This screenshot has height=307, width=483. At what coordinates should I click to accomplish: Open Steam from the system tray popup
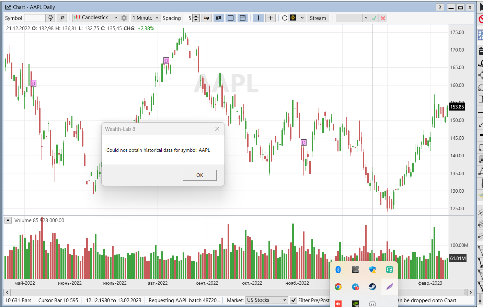tap(372, 287)
